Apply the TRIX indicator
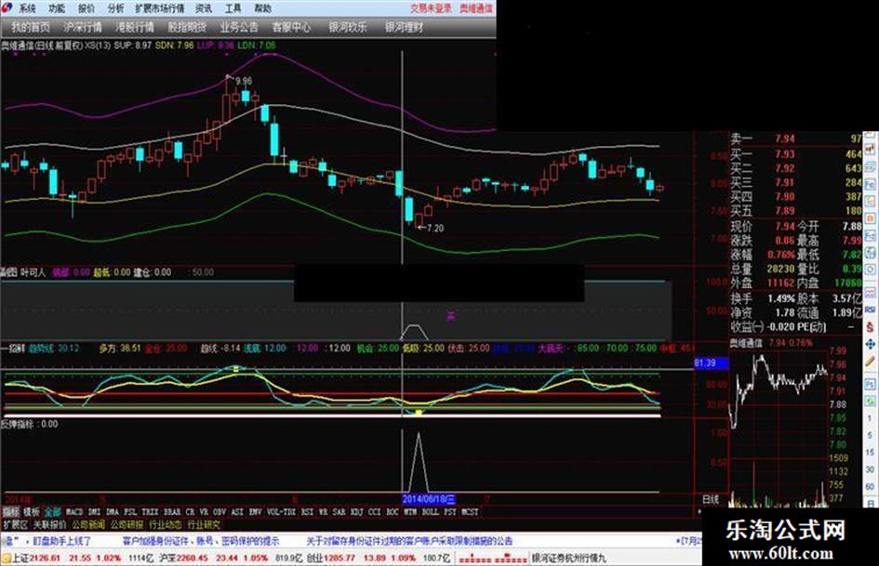 (150, 512)
